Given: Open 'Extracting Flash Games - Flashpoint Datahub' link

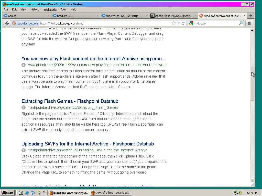Looking at the screenshot, I should (x=70, y=101).
